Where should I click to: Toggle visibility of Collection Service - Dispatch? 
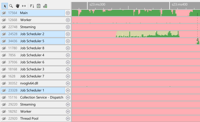[4, 97]
